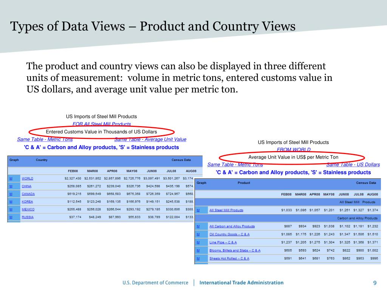
Task: Open the CHINA country link
Action: 26,186
